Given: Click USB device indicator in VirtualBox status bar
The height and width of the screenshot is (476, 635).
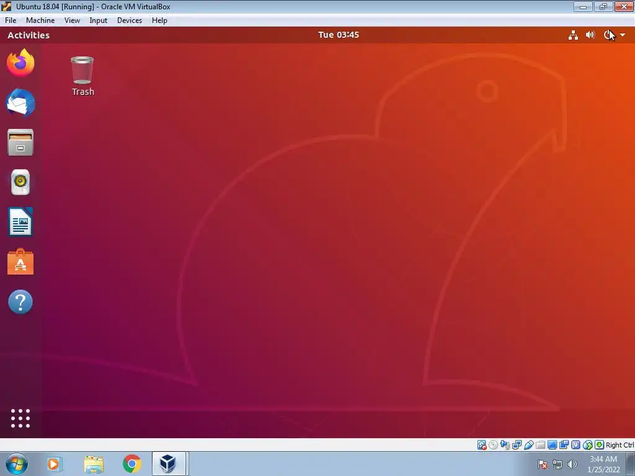Looking at the screenshot, I should pyautogui.click(x=528, y=445).
